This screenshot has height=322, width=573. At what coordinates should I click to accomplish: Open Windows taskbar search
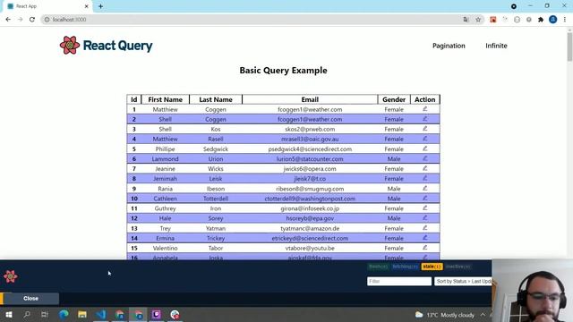tap(27, 314)
